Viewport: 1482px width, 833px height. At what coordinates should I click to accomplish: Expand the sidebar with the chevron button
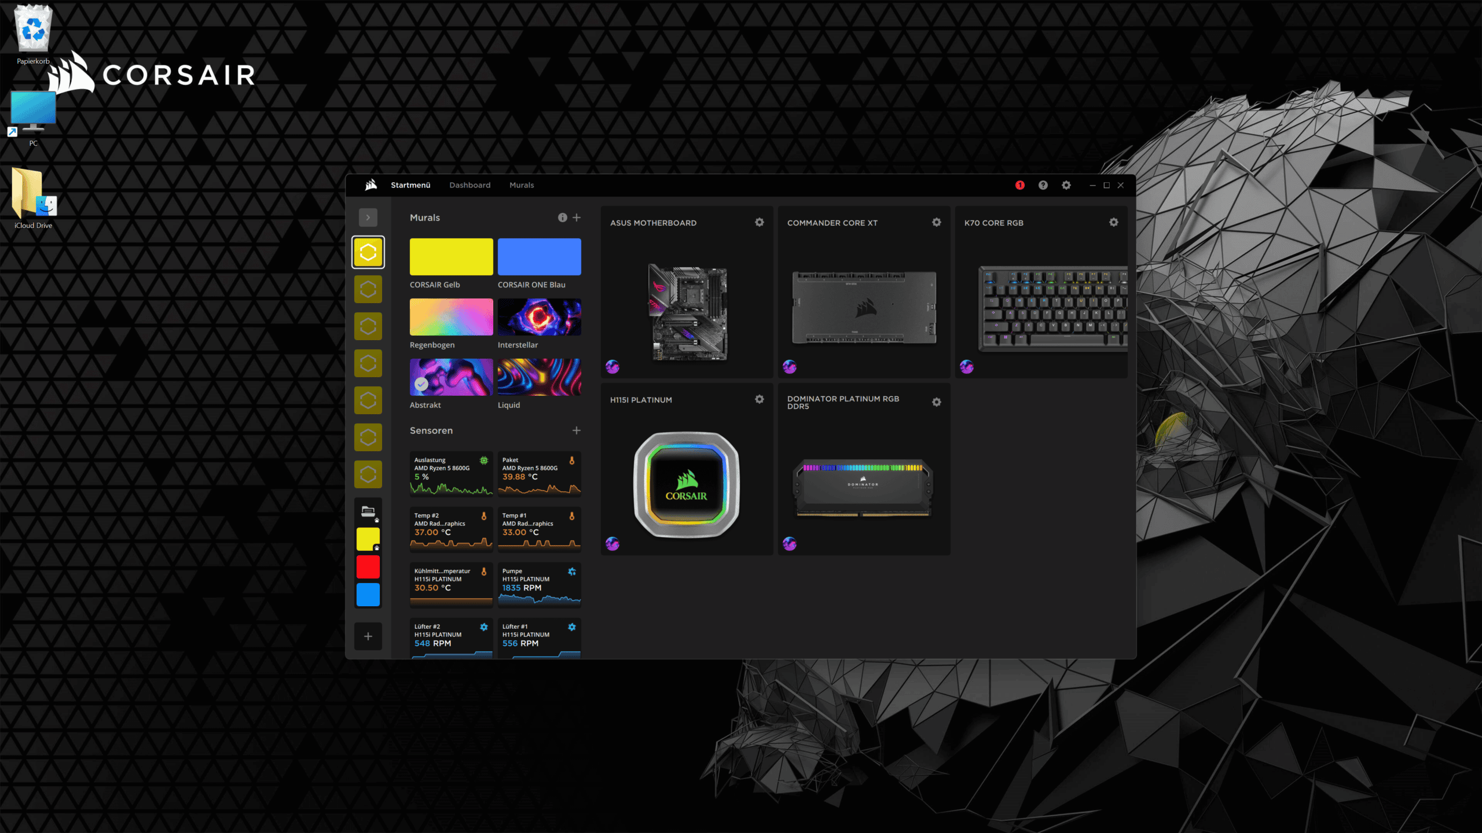[x=368, y=218]
